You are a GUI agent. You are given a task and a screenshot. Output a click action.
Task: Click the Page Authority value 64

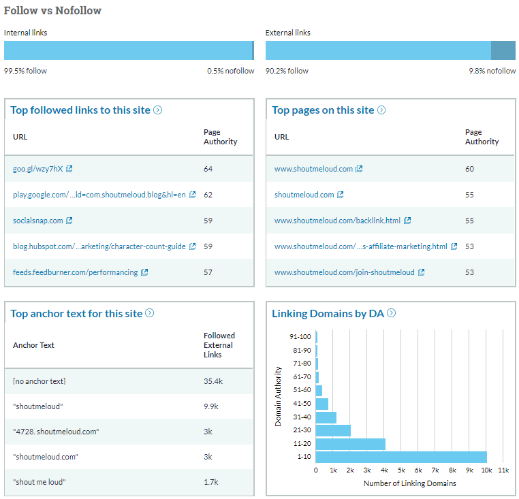tap(208, 169)
